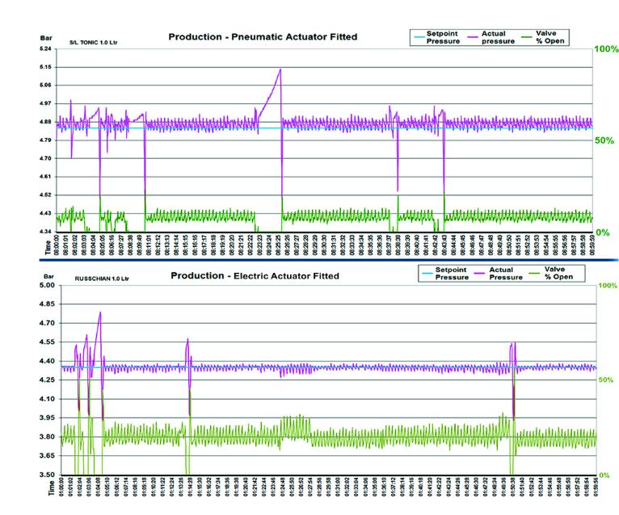Click the 50% label on the pneumatic chart axis
Viewport: 619px width, 515px height.
coord(606,140)
